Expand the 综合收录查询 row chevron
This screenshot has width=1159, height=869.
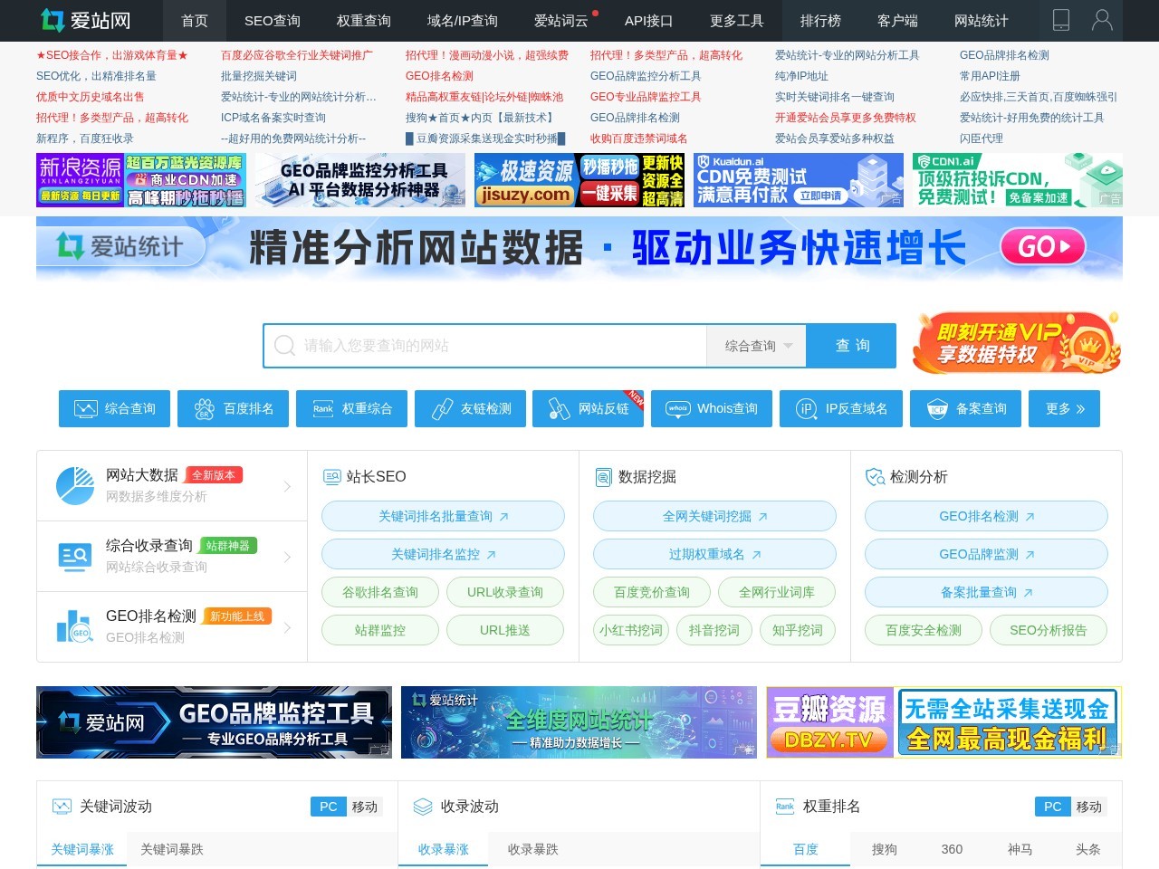click(x=287, y=557)
